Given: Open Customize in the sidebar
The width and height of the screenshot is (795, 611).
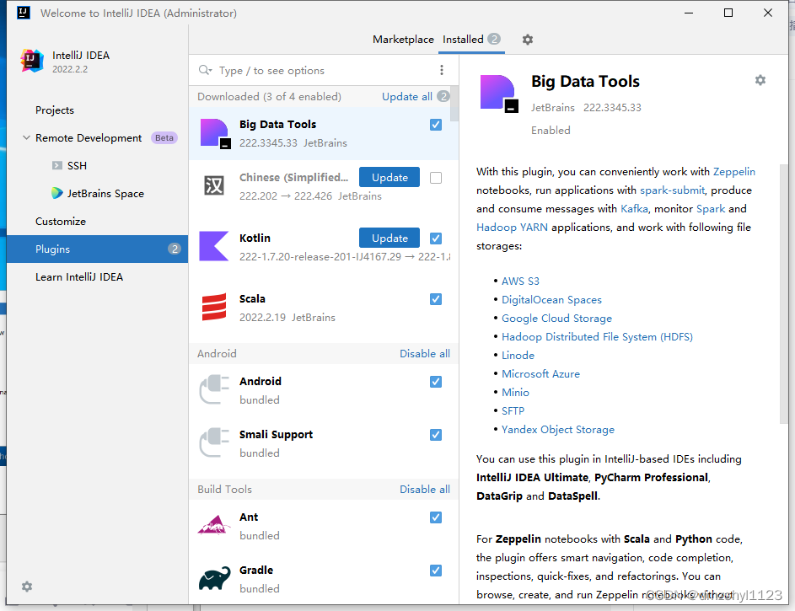Looking at the screenshot, I should click(97, 222).
